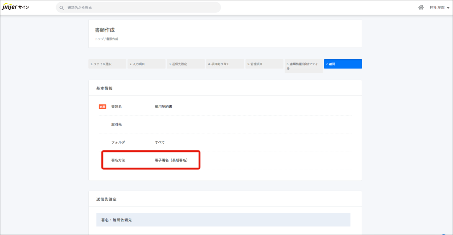Select step 4. 項目割り当て
Viewport: 453px width, 235px height.
225,64
